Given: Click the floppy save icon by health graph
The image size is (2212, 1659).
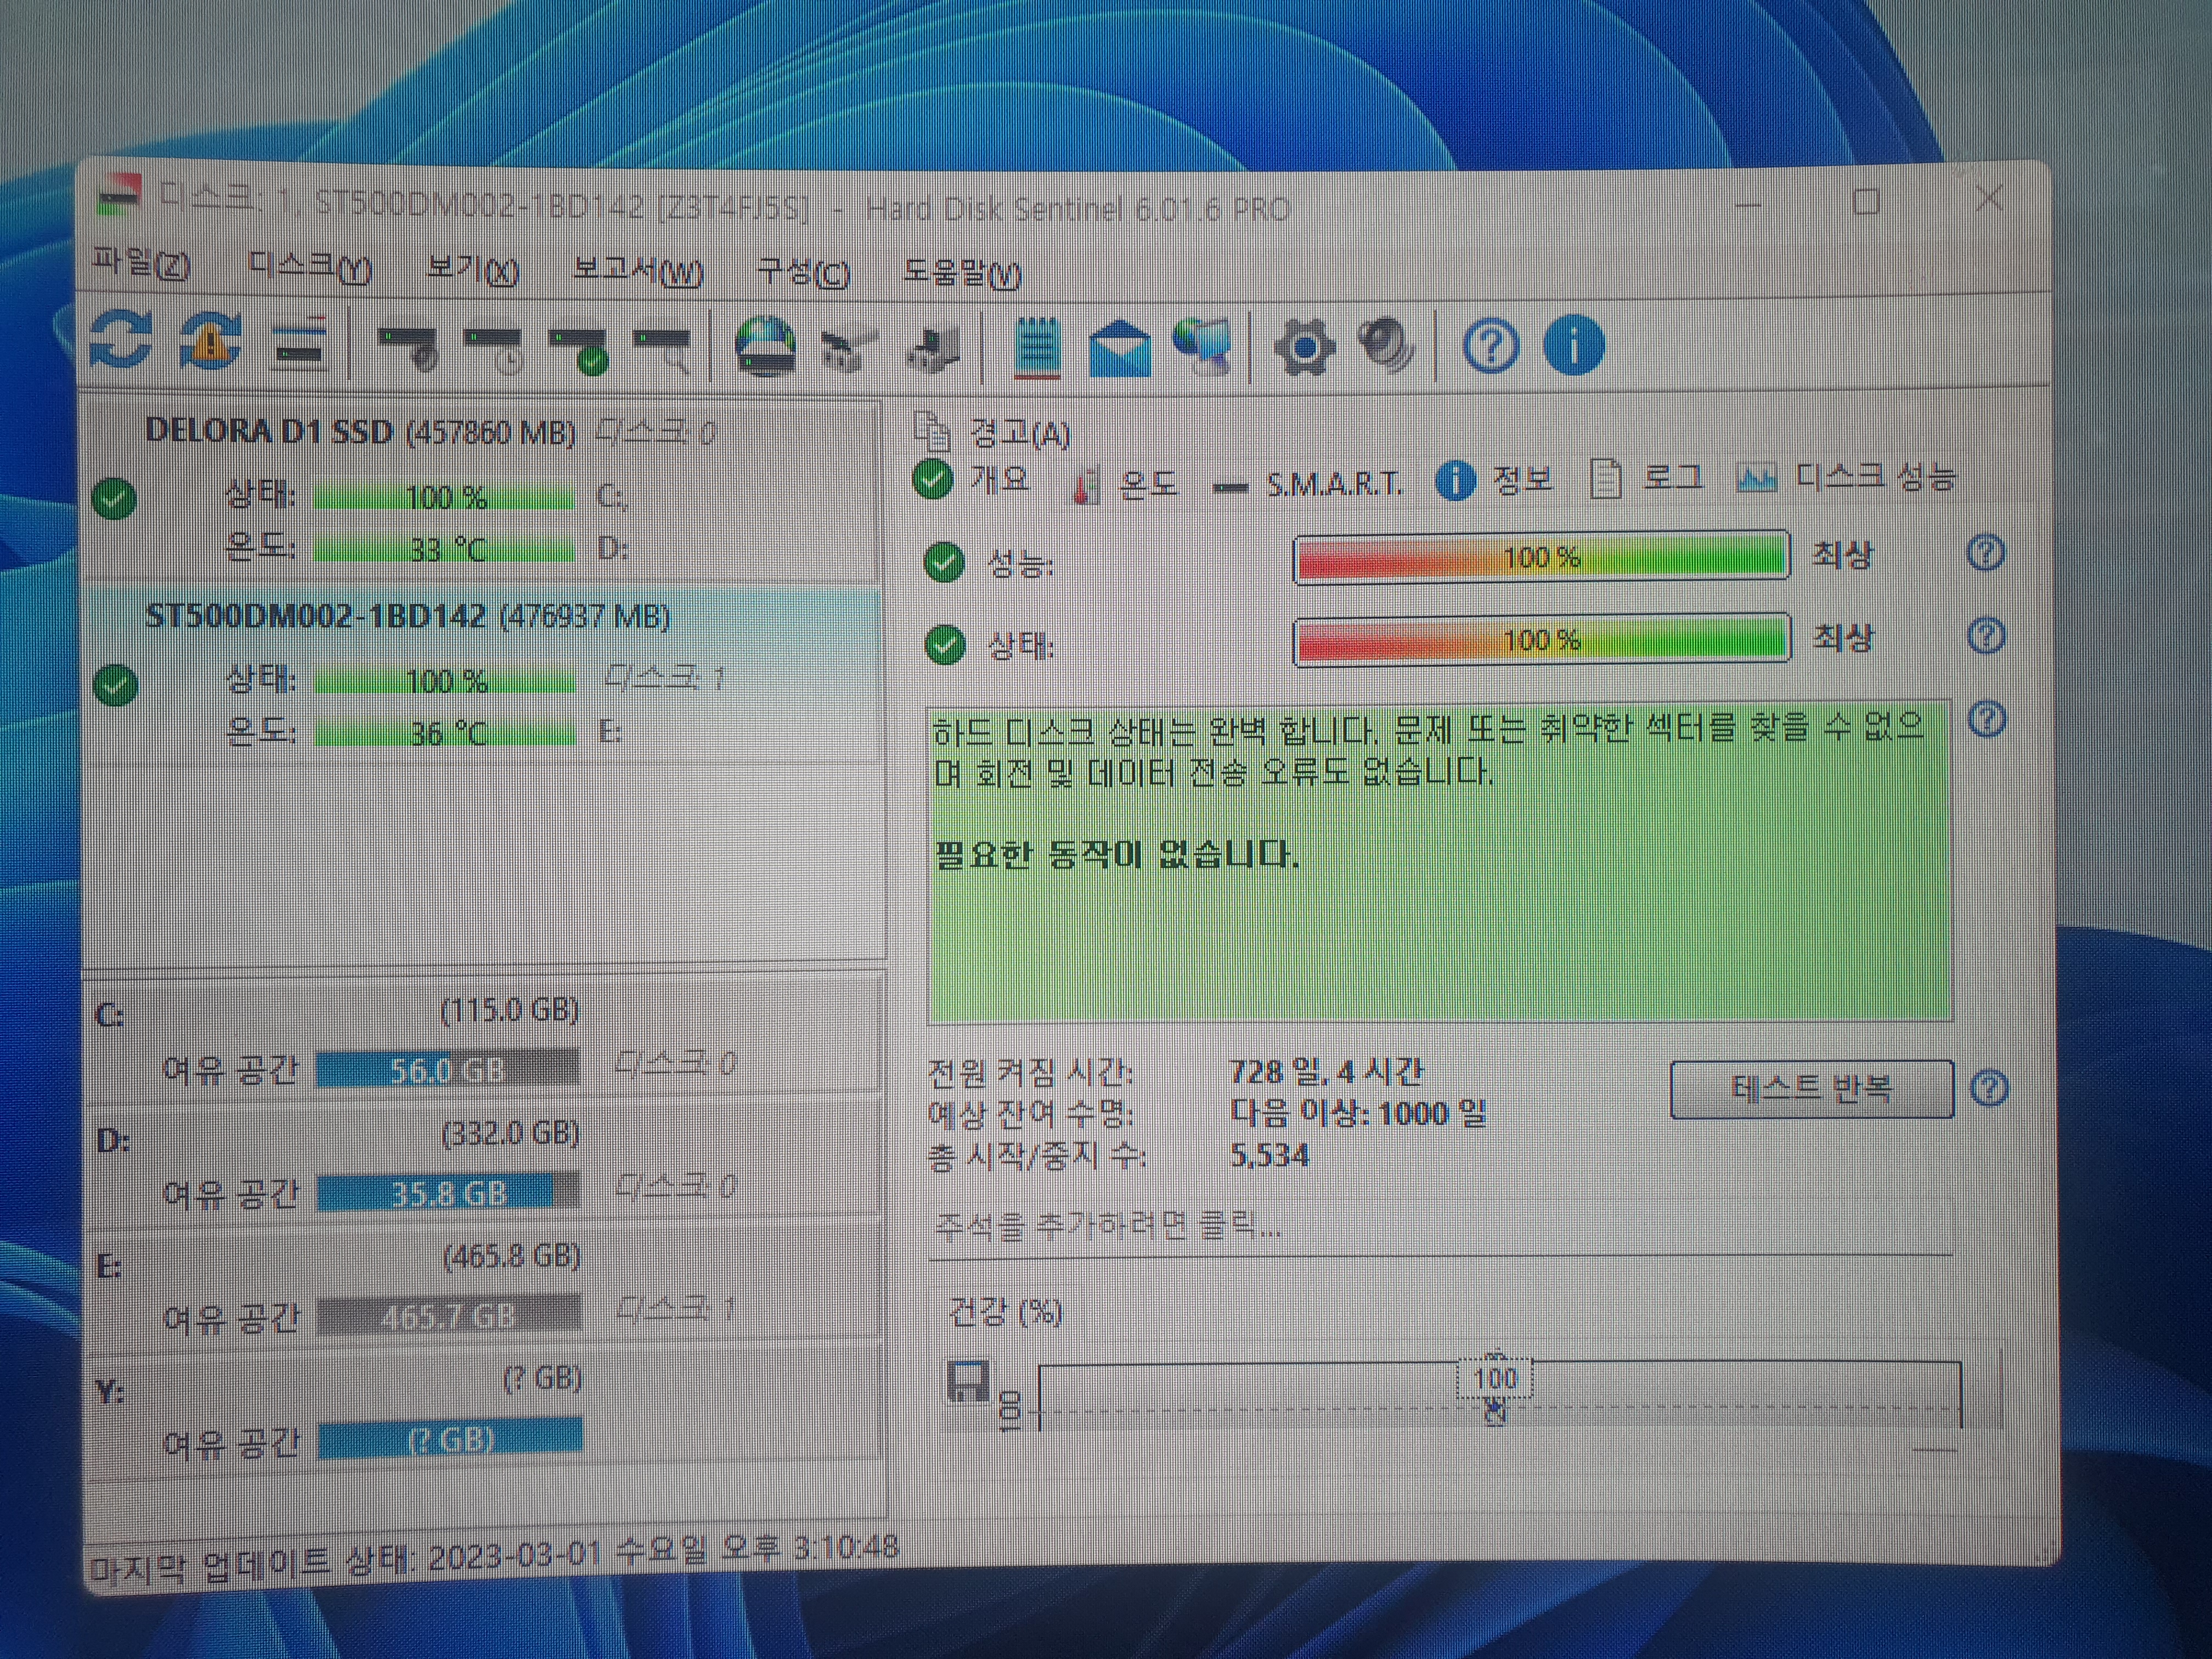Looking at the screenshot, I should [967, 1382].
